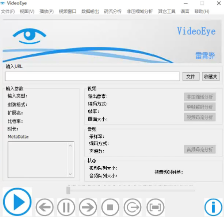
Task: Open the 数据输出 menu
Action: click(x=90, y=11)
